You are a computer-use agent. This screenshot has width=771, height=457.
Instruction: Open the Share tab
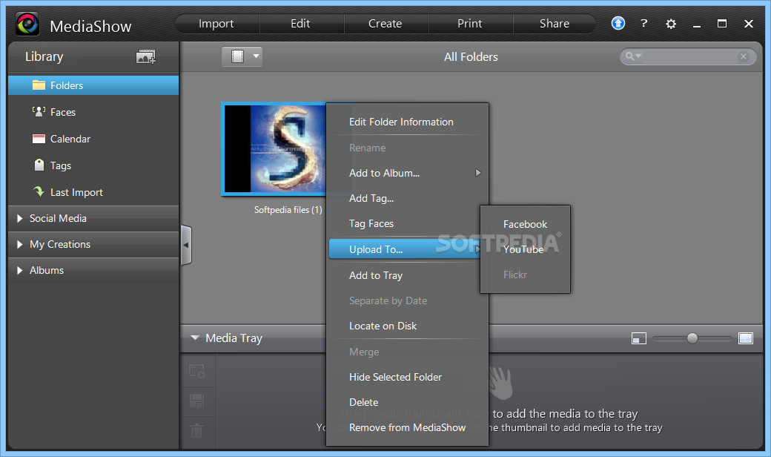(x=555, y=24)
